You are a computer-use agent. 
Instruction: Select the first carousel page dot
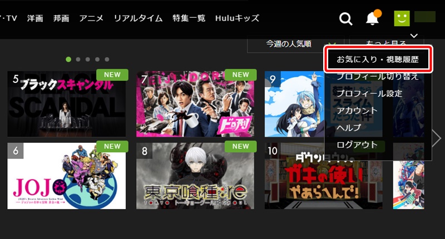[68, 59]
